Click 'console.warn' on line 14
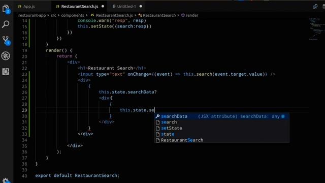The height and width of the screenshot is (183, 325). 93,20
